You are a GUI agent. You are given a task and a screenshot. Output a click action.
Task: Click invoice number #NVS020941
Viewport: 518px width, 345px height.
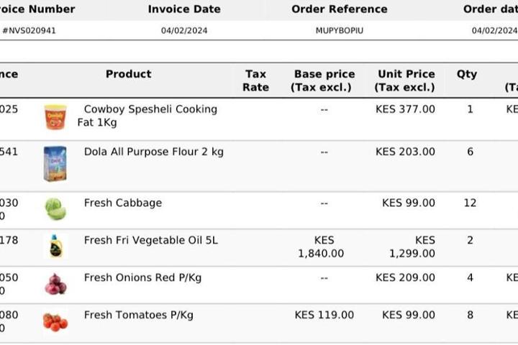[x=29, y=31]
